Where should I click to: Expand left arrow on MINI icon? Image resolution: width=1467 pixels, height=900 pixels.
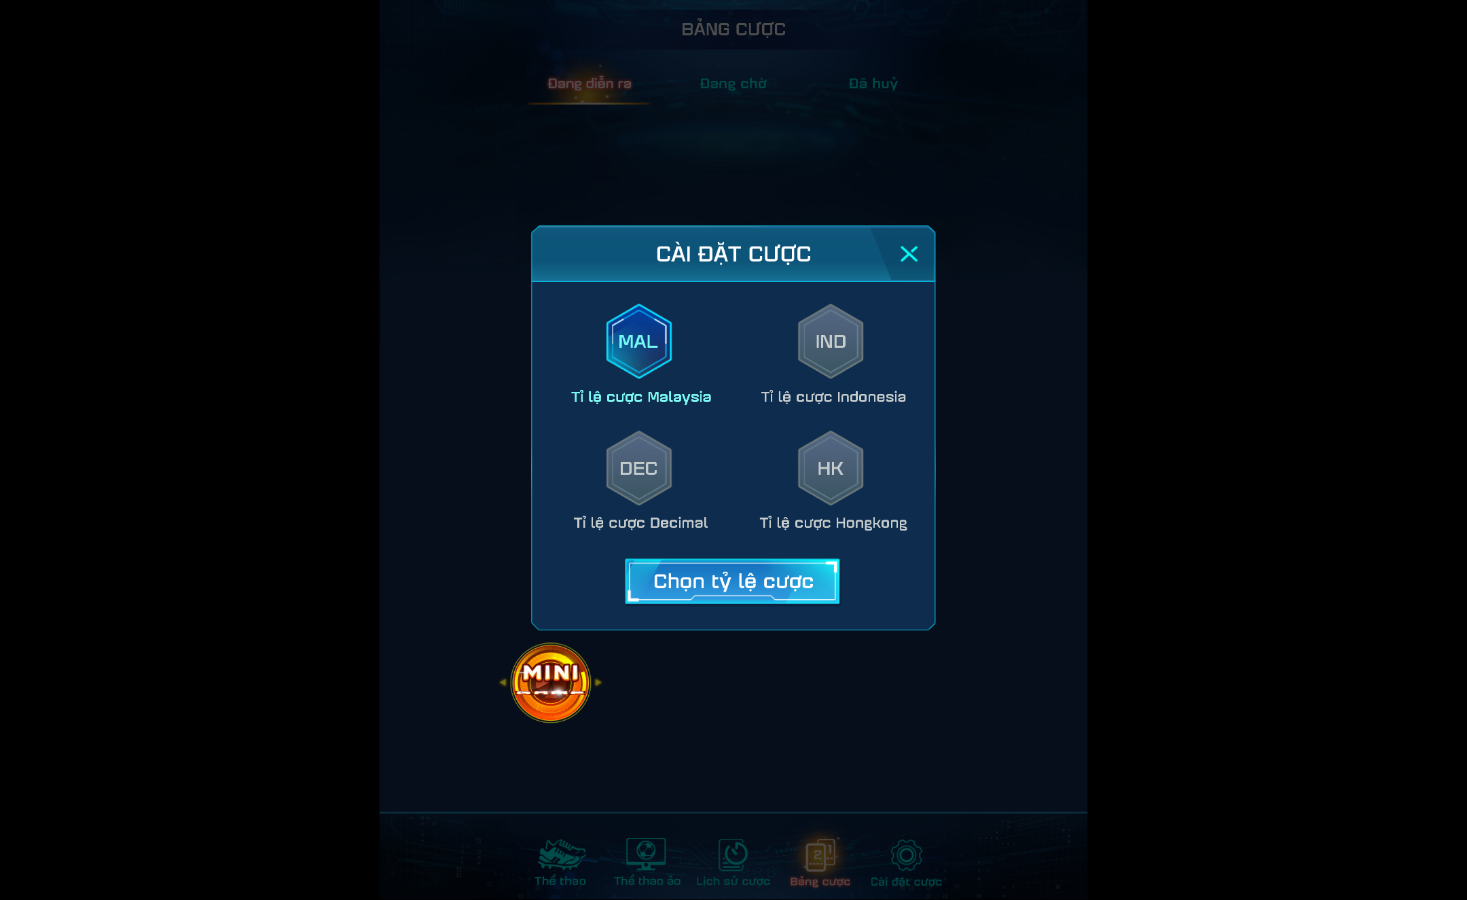click(503, 683)
